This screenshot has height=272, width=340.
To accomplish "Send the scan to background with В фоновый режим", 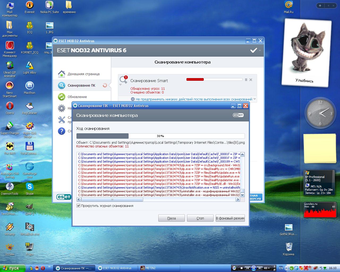I will coord(230,218).
